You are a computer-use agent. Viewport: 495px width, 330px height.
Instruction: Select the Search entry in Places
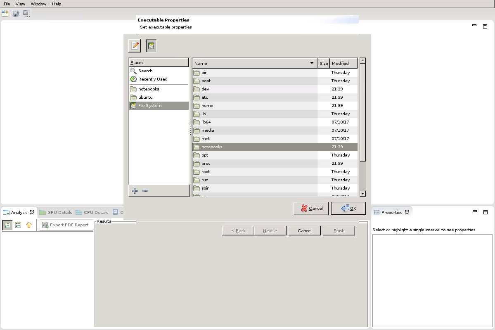tap(145, 71)
